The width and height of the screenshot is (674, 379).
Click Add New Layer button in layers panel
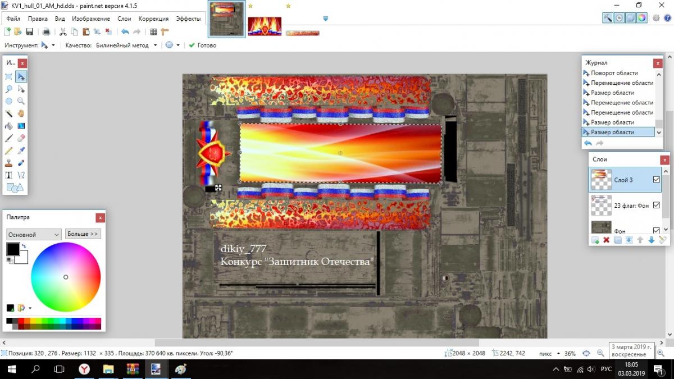[595, 240]
